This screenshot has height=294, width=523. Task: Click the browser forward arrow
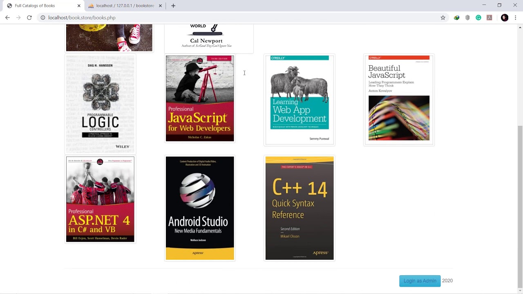18,18
